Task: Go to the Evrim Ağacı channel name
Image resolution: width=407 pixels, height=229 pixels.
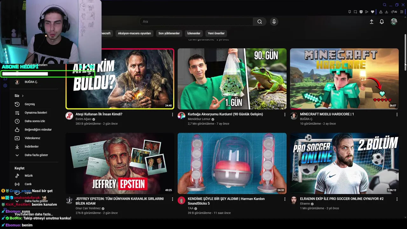Action: 84,119
